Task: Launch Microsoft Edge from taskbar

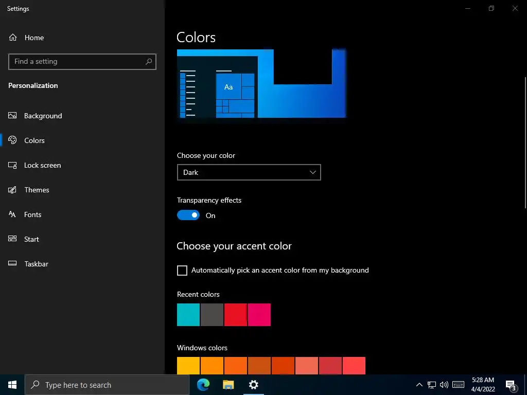Action: (x=203, y=385)
